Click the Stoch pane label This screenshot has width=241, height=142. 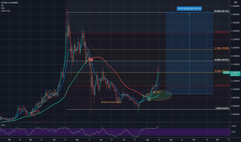tap(3, 125)
